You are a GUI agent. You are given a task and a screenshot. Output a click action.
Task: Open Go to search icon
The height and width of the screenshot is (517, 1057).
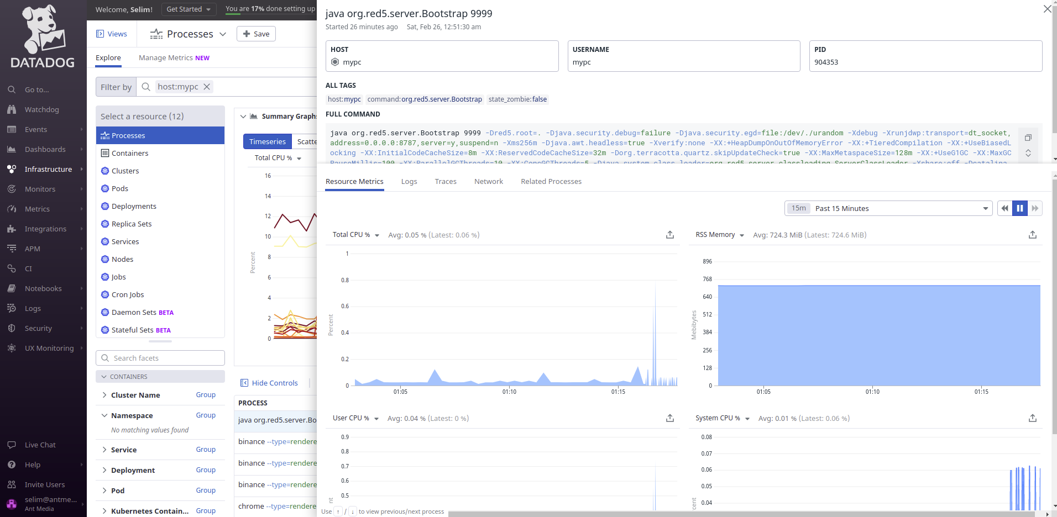click(12, 89)
